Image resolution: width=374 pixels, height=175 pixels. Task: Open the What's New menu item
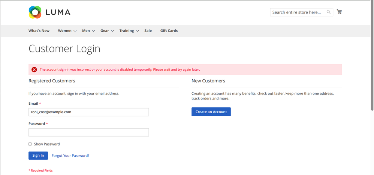pos(39,31)
